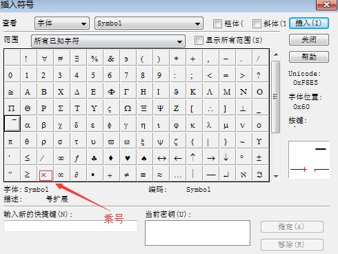Image resolution: width=338 pixels, height=254 pixels.
Task: Click the 插入(I) insert button
Action: pyautogui.click(x=309, y=23)
